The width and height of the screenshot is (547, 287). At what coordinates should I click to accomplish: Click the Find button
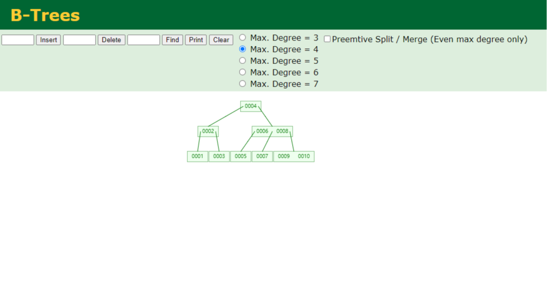click(172, 40)
